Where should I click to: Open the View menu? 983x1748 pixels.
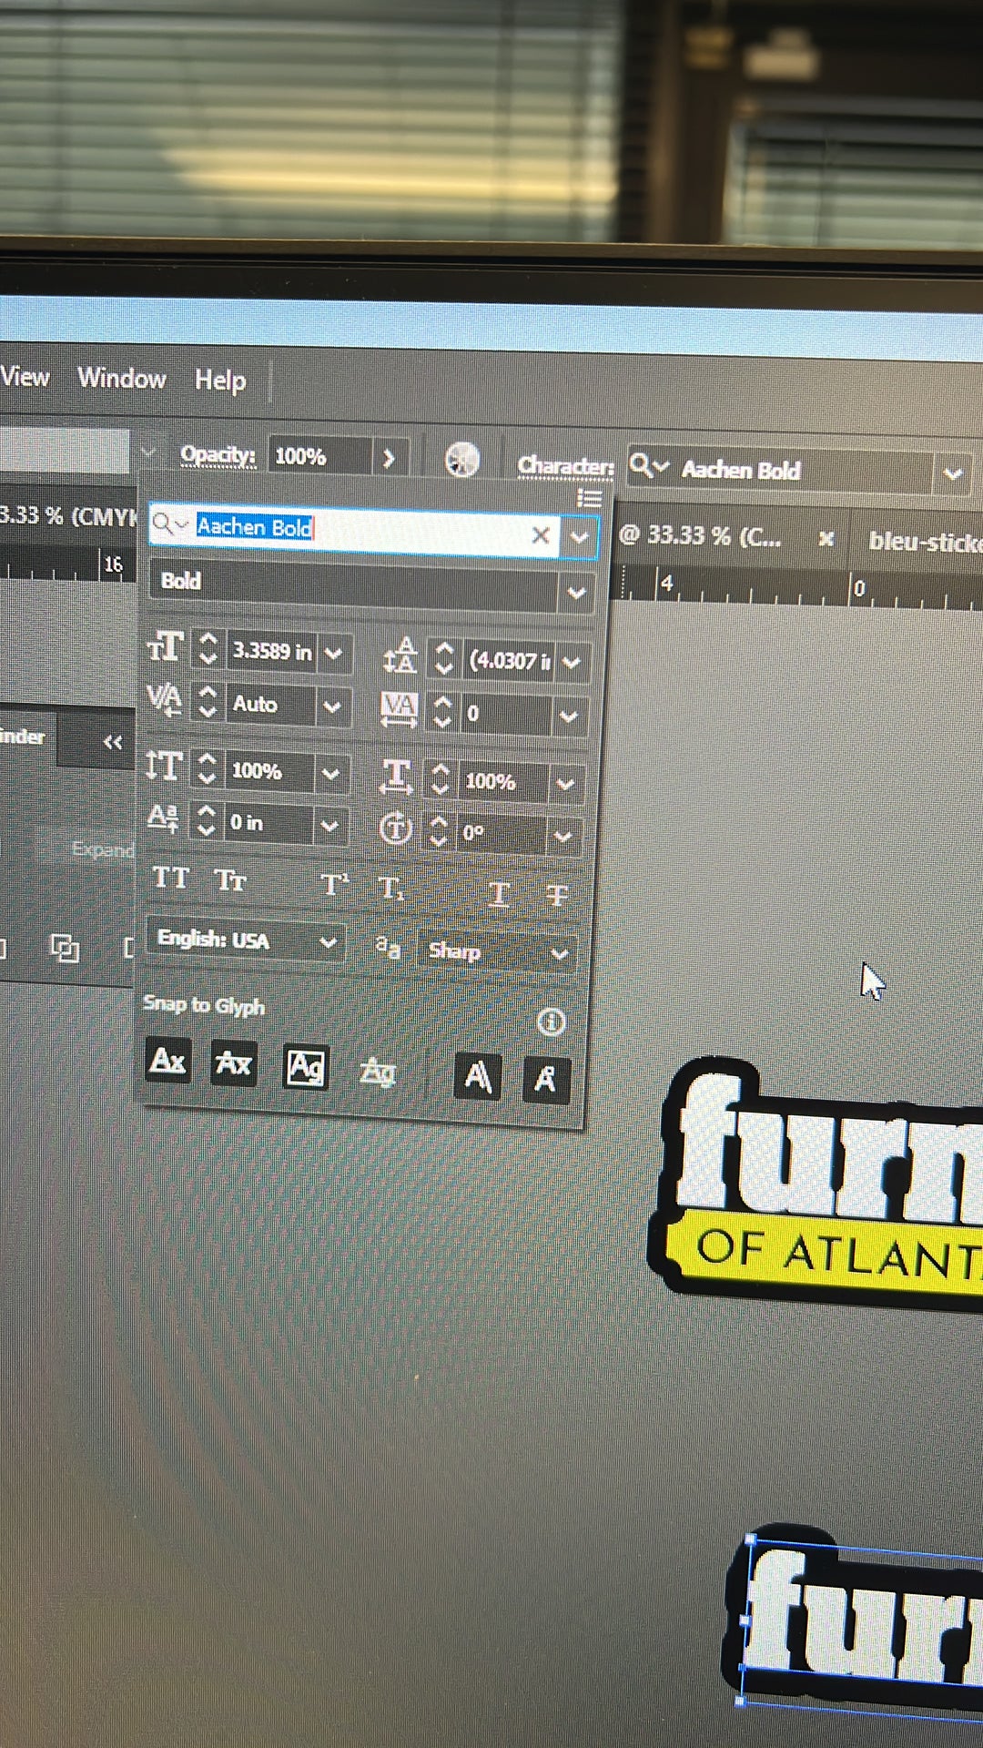tap(25, 376)
